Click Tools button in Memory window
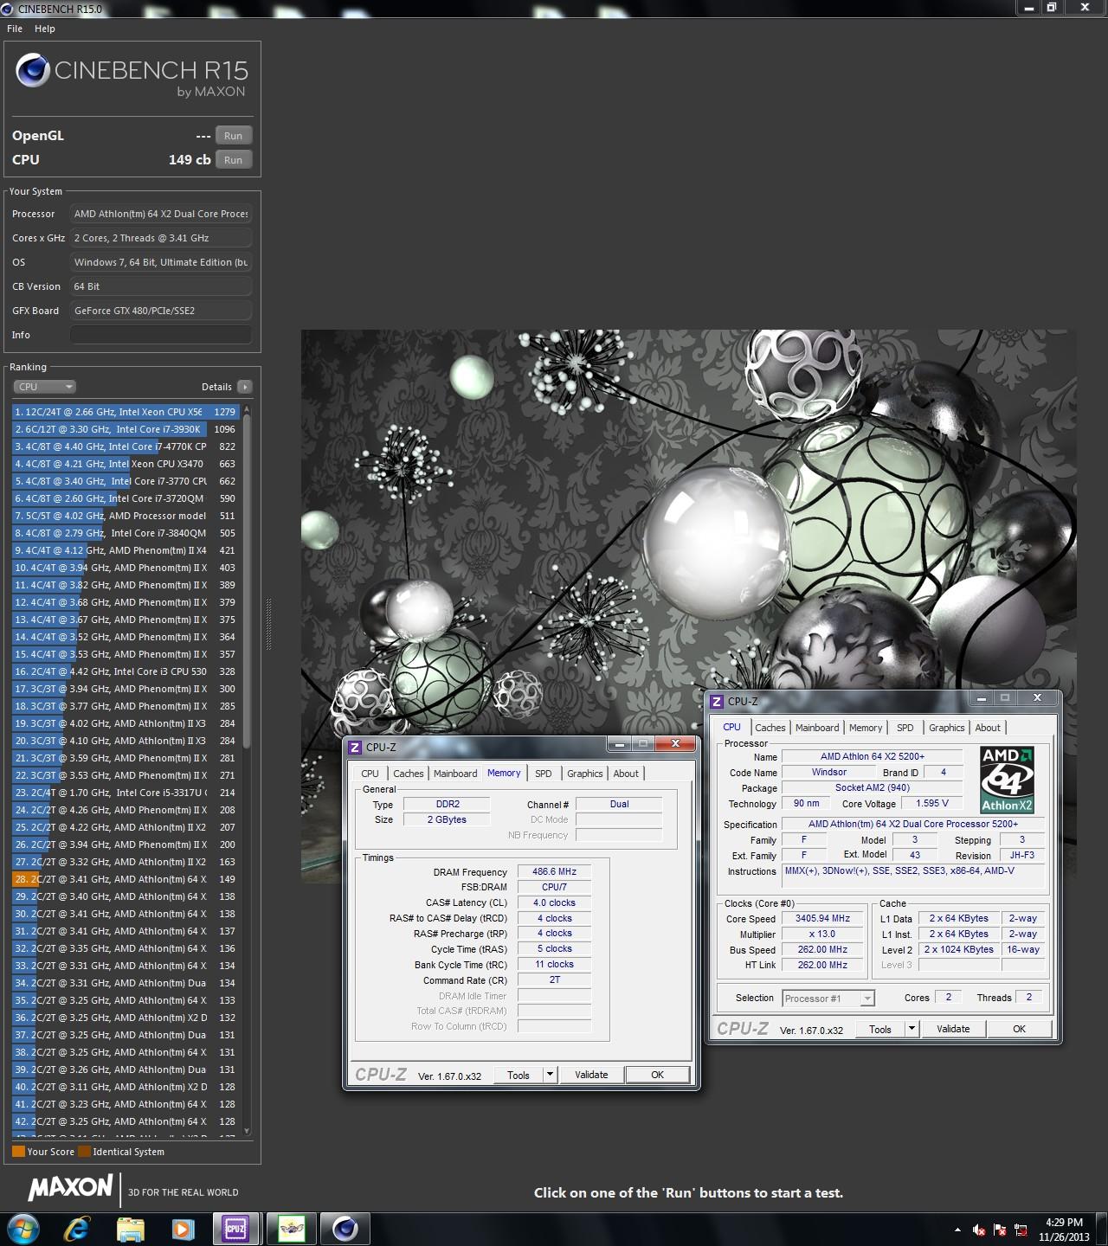Screen dimensions: 1108x1246 pyautogui.click(x=519, y=1075)
